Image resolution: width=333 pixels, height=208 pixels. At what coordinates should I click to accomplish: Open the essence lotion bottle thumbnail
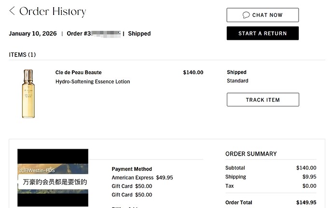[28, 93]
